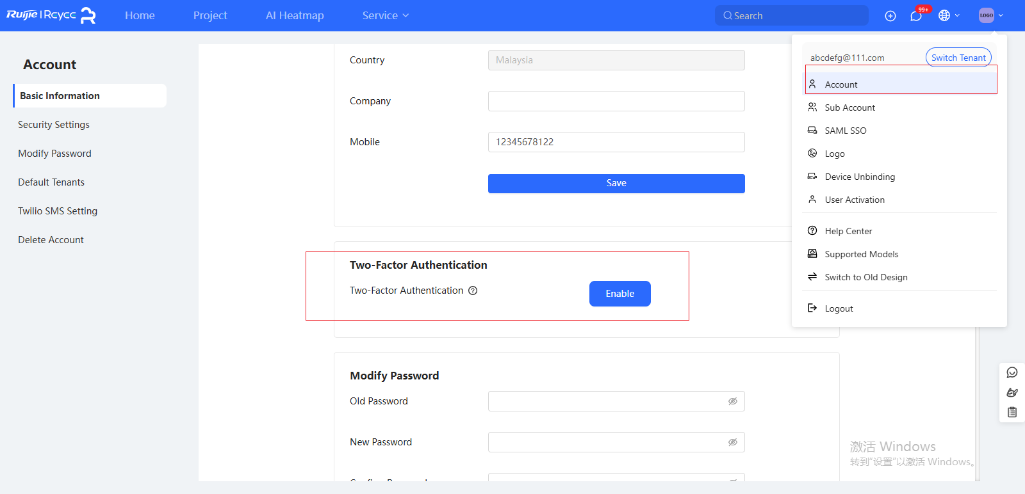Click the Ruijie Reyee logo
Image resolution: width=1025 pixels, height=494 pixels.
[x=51, y=15]
